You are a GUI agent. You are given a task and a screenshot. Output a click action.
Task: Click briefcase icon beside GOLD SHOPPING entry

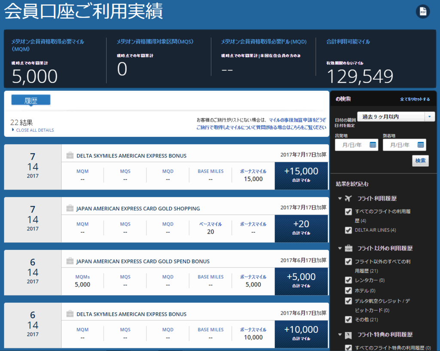coord(70,208)
